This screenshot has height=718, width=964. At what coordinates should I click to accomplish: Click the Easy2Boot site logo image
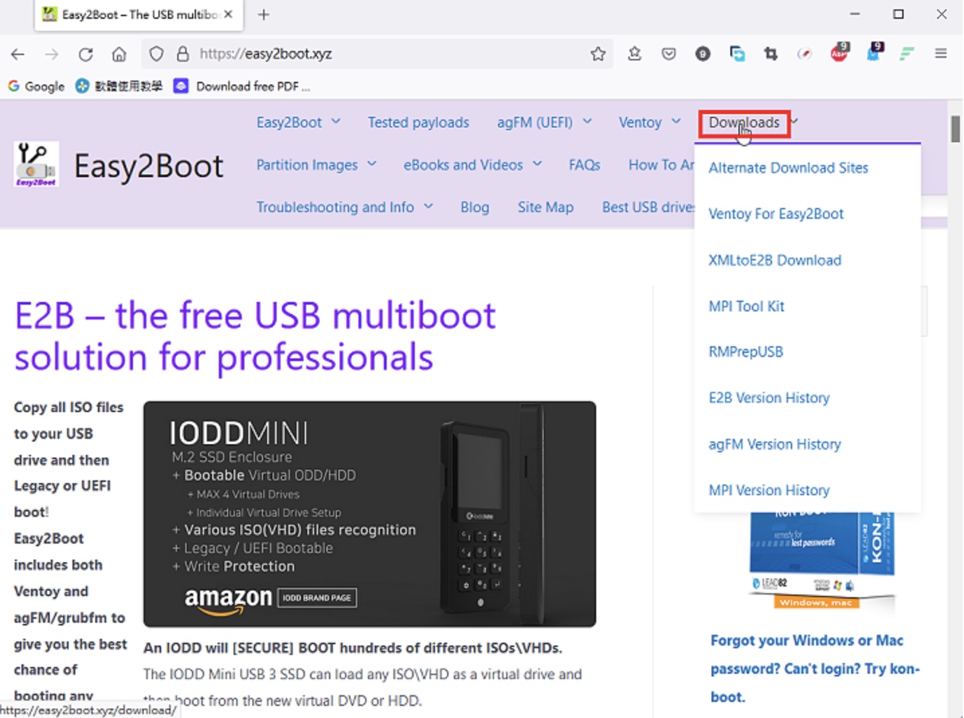(36, 164)
